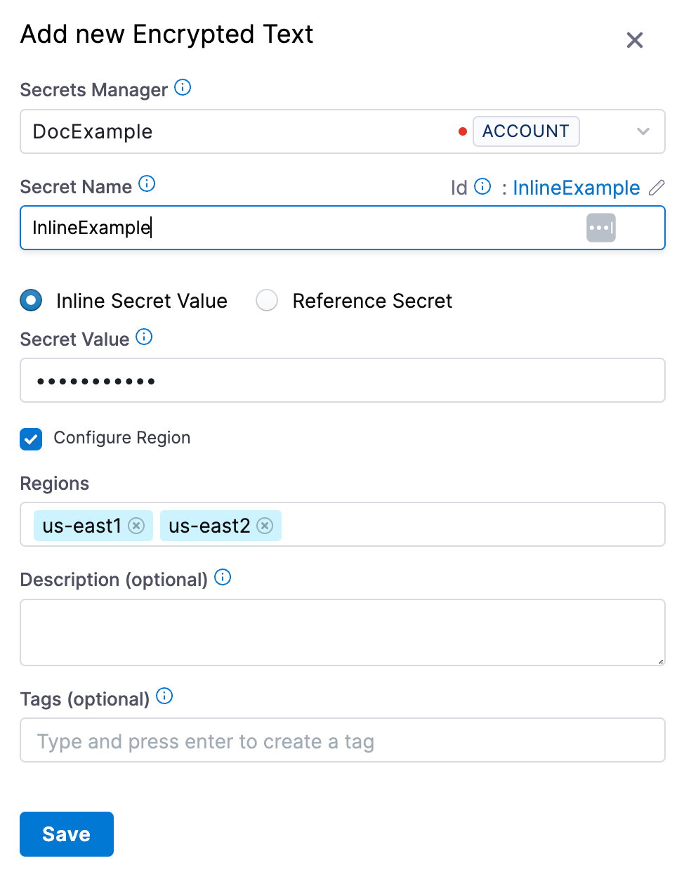Uncheck the Configure Region checkbox
Image resolution: width=684 pixels, height=870 pixels.
click(x=31, y=439)
